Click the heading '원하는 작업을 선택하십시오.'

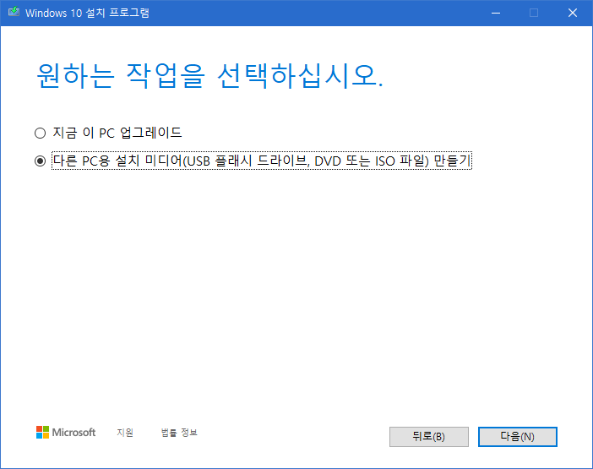click(x=209, y=76)
